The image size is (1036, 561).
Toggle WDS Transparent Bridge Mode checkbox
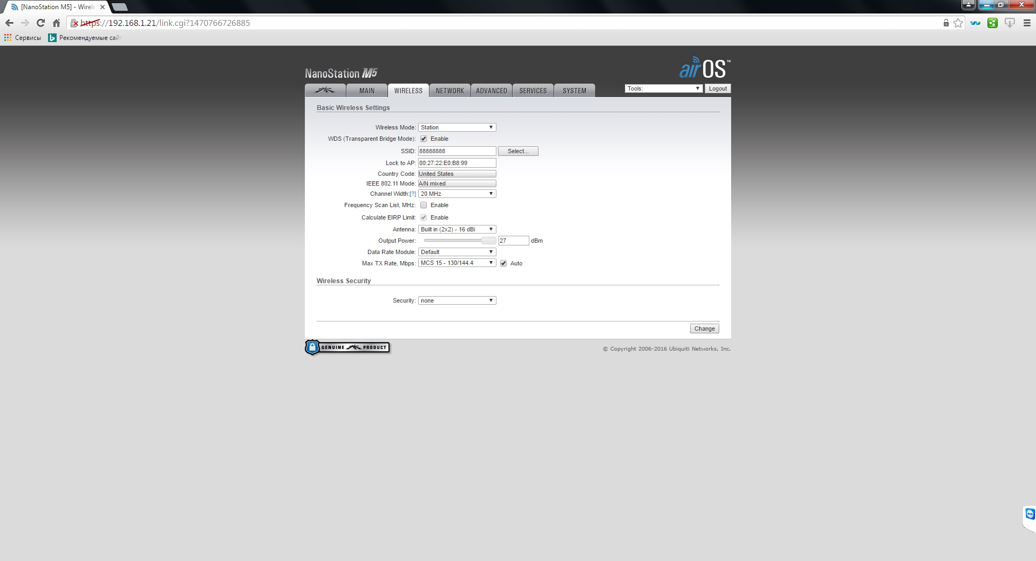tap(424, 139)
